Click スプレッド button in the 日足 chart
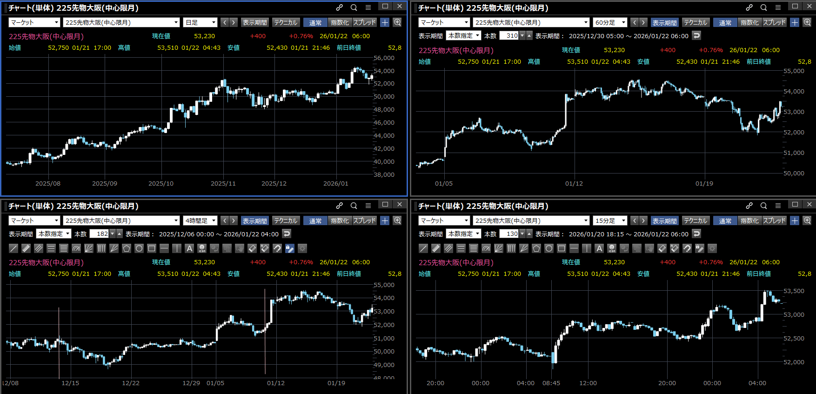 [x=364, y=22]
